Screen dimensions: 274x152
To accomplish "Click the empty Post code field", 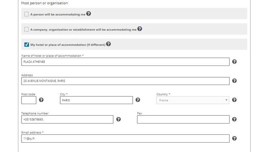I will point(29,100).
